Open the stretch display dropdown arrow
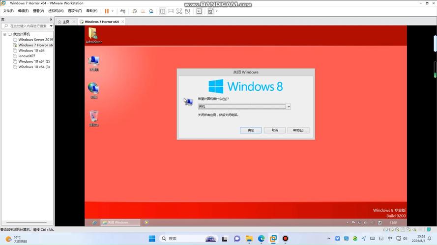 [x=217, y=11]
